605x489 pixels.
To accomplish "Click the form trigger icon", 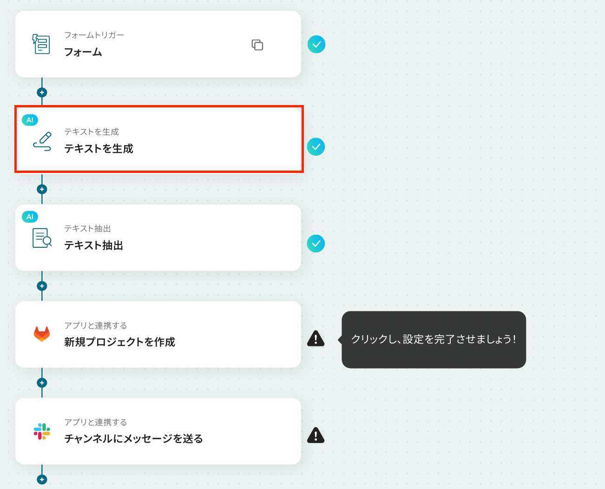I will [41, 44].
